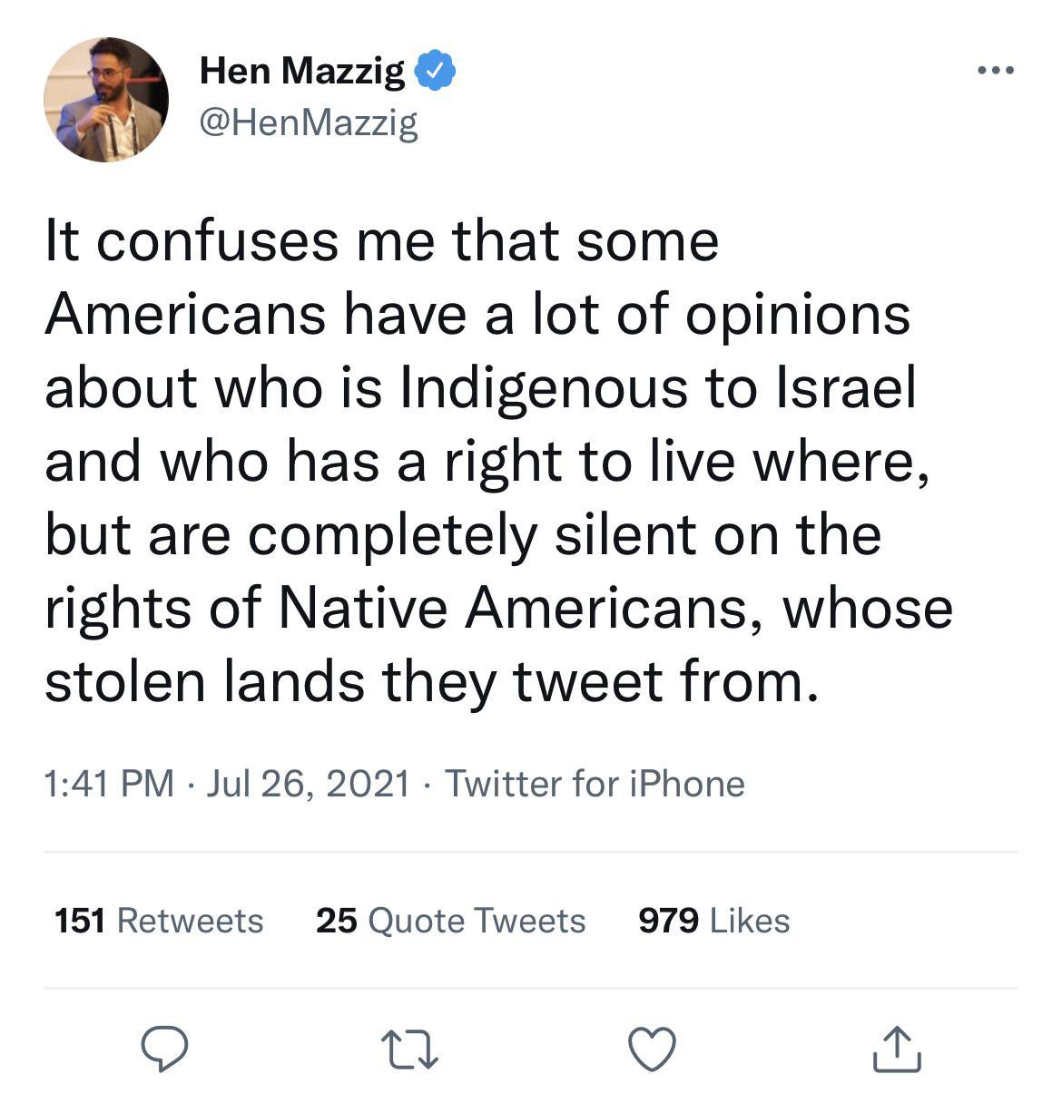Image resolution: width=1062 pixels, height=1103 pixels.
Task: Click the Twitter for iPhone source label
Action: 595,784
